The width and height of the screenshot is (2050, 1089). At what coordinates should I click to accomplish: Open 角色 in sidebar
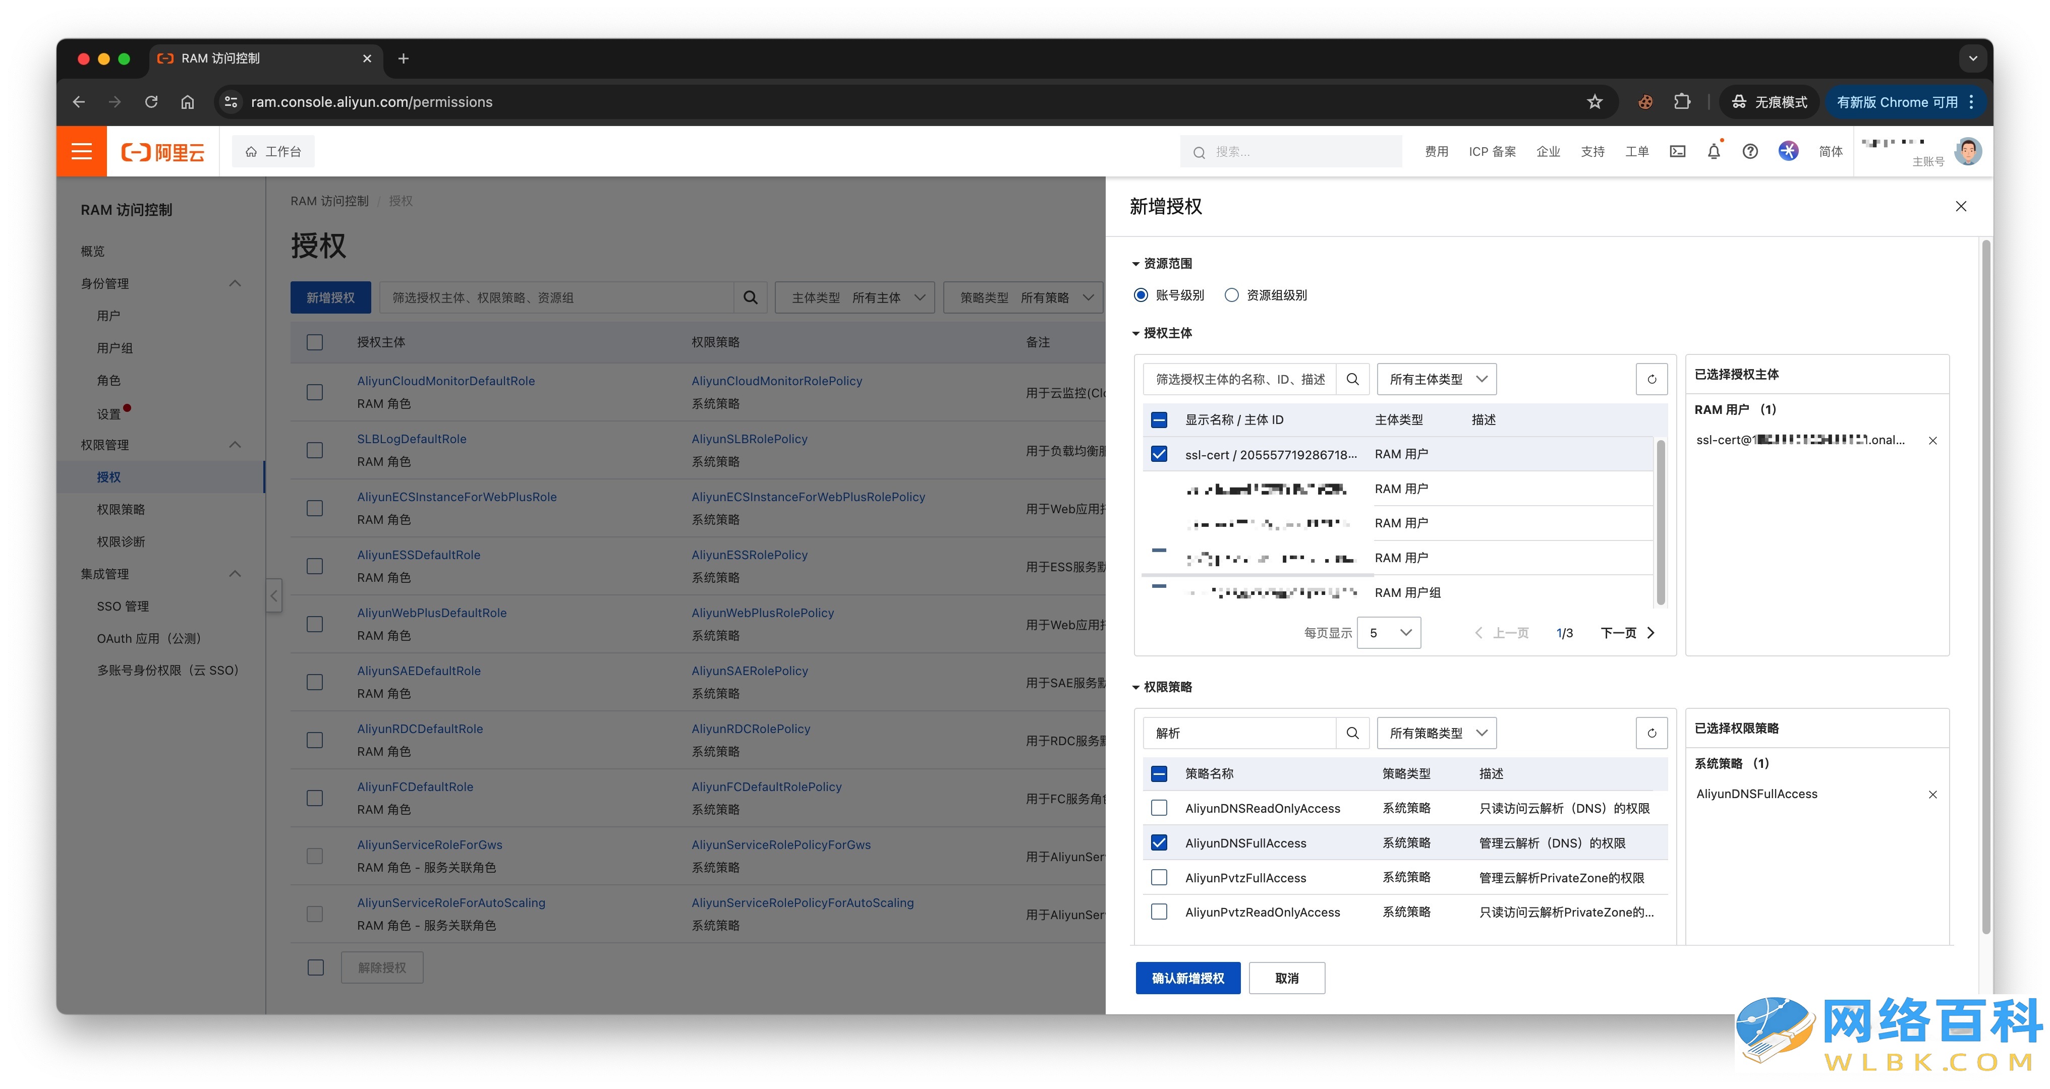pyautogui.click(x=109, y=380)
